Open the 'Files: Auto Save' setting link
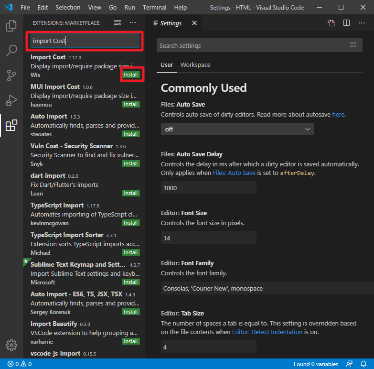Screen dimensions: 374x369 234,173
